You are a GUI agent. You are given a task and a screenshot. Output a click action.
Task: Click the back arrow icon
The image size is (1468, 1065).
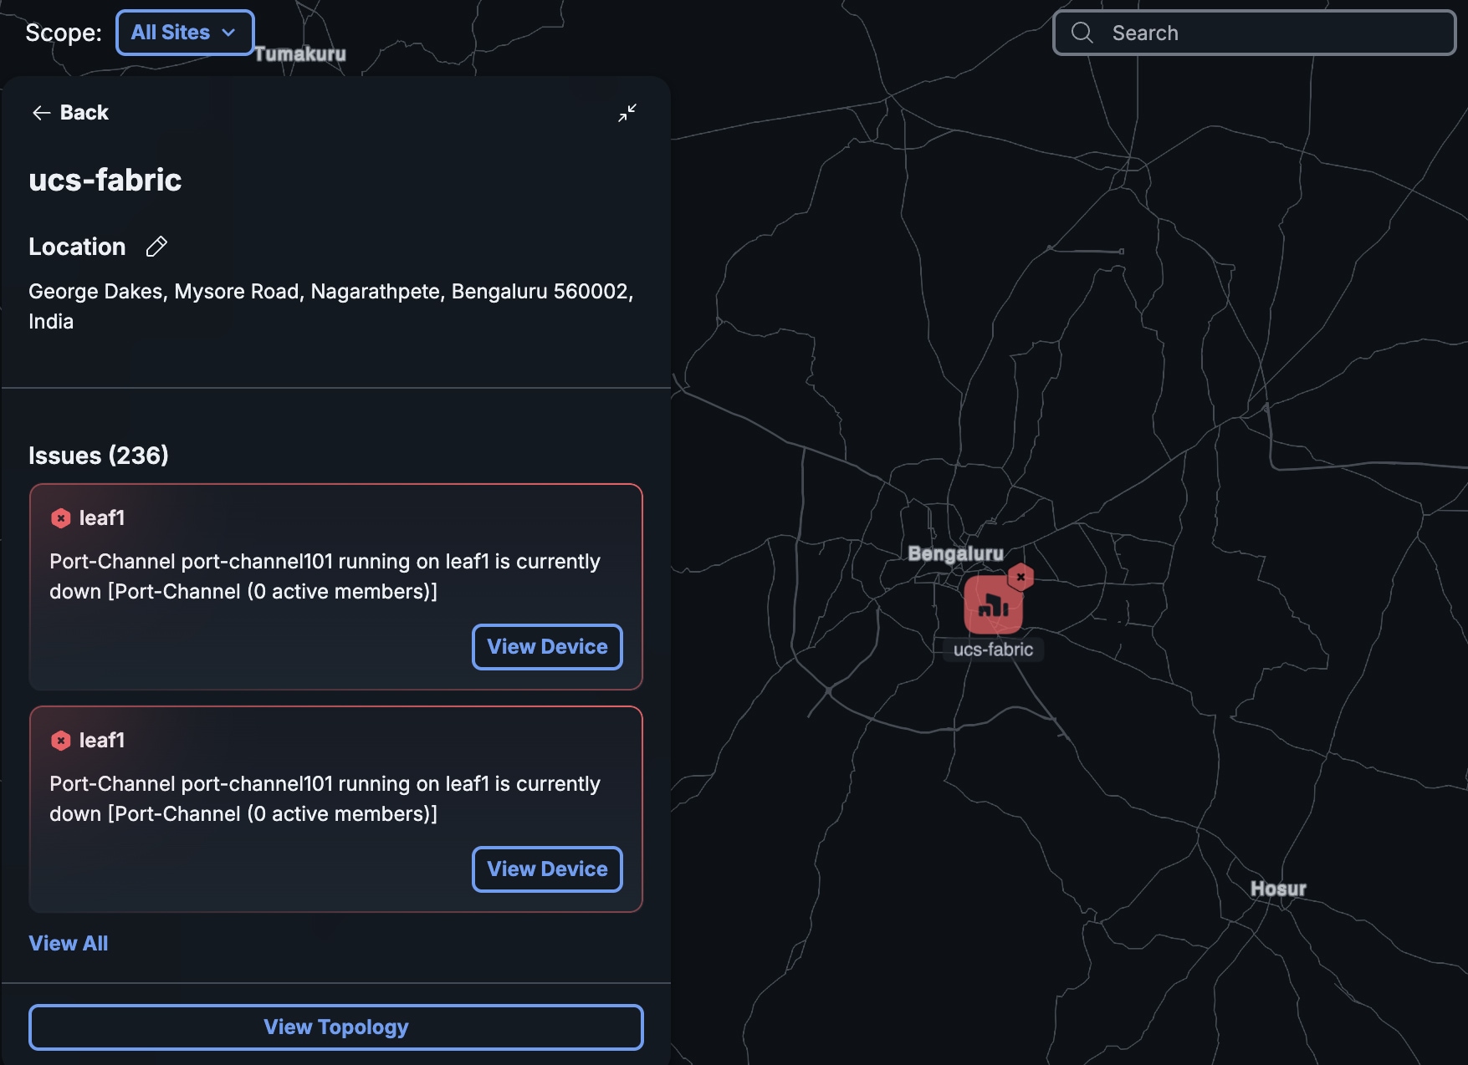41,113
